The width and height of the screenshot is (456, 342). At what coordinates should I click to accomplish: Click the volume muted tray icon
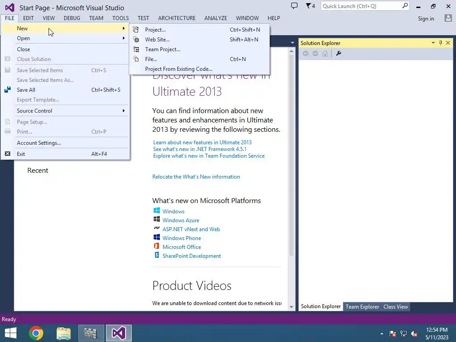point(414,334)
